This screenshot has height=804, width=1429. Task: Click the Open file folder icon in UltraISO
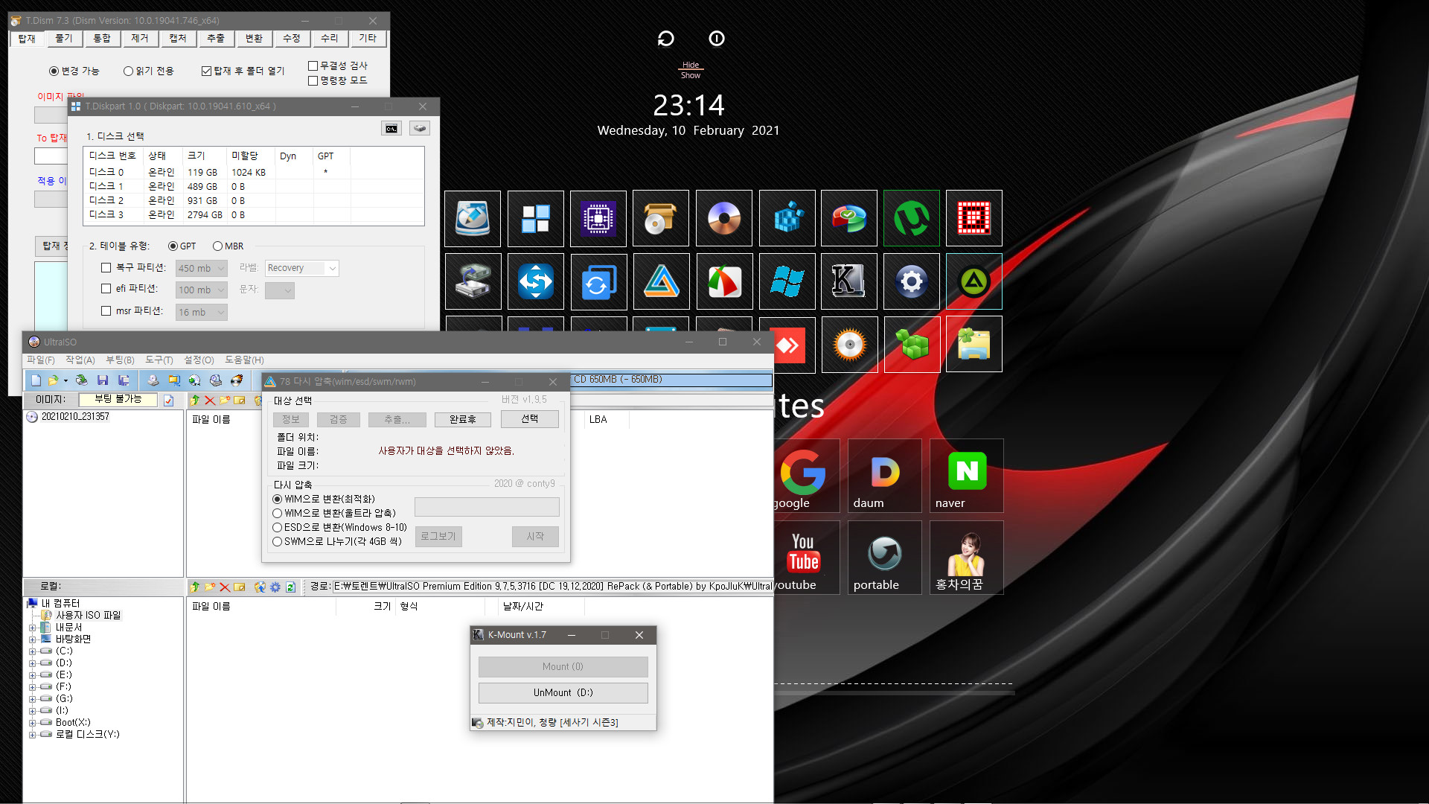[53, 380]
